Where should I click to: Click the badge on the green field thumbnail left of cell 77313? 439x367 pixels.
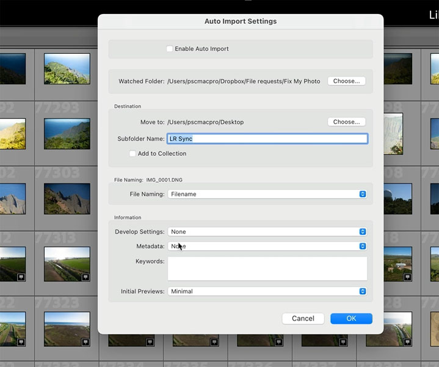[21, 277]
